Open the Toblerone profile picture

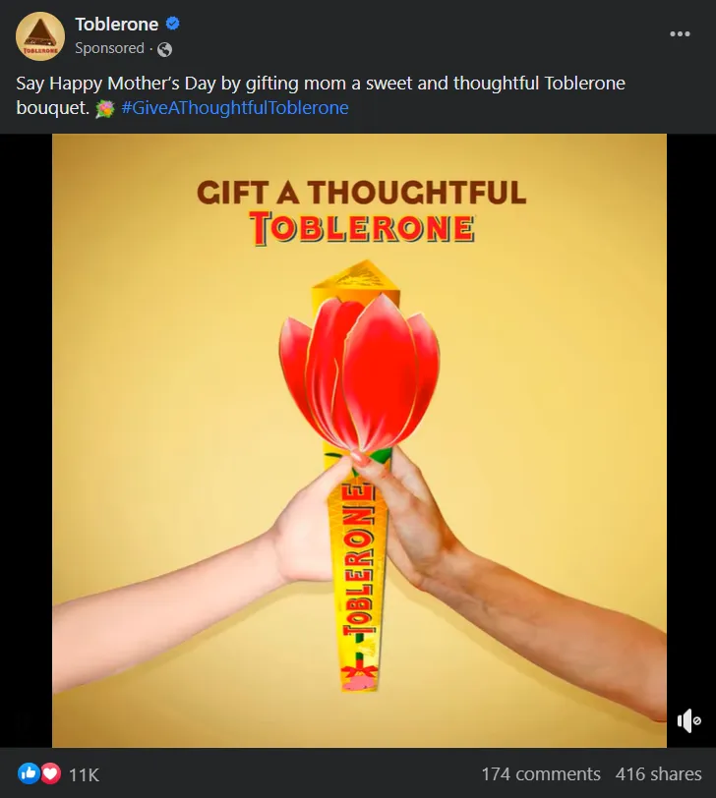(40, 36)
